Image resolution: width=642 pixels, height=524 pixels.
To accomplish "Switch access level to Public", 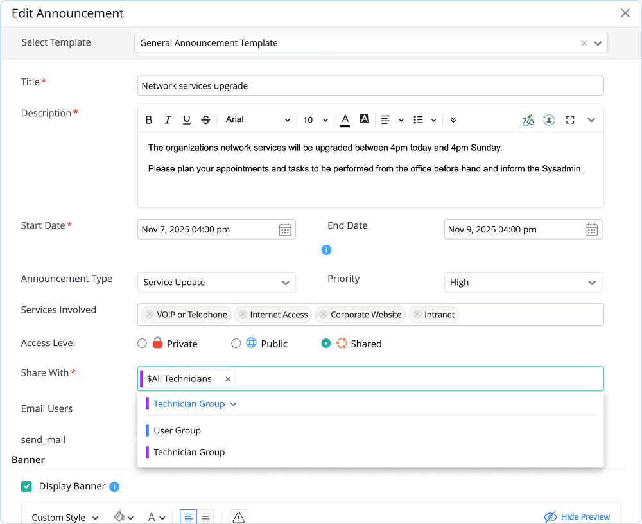I will tap(236, 343).
